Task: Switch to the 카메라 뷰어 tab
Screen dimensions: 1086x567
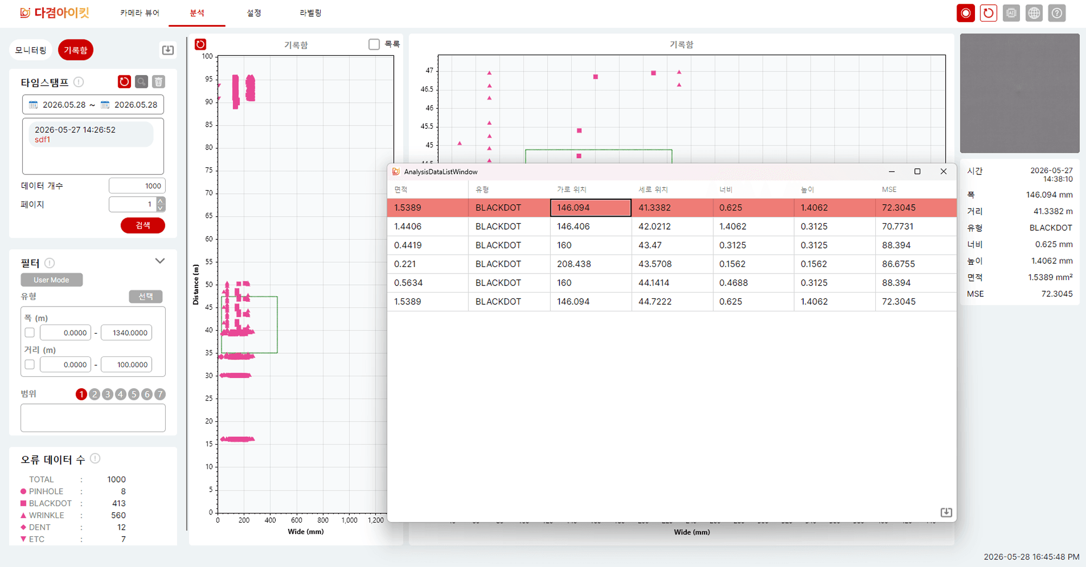Action: click(x=140, y=13)
